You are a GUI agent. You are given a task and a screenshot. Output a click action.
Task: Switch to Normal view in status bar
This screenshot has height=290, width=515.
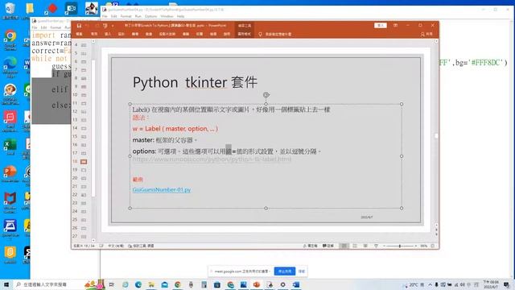[x=344, y=246]
